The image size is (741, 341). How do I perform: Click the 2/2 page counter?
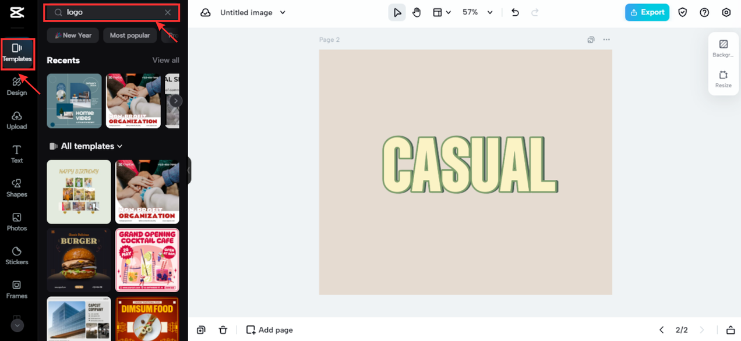point(682,330)
